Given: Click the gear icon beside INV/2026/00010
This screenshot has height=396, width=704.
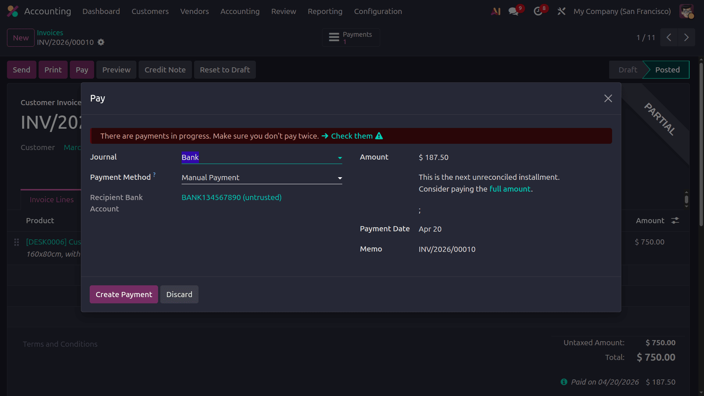Looking at the screenshot, I should pos(101,42).
